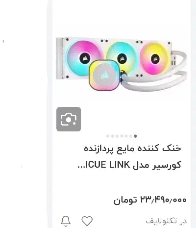
Task: Click the active dark carousel dot
Action: [x=135, y=136]
